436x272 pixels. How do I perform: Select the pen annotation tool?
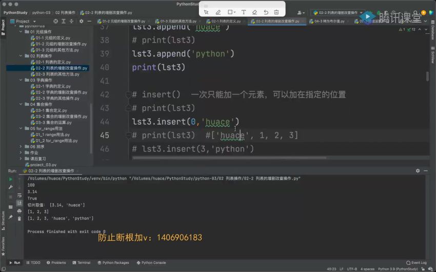[x=218, y=12]
